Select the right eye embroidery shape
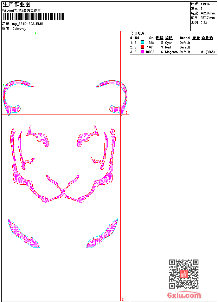 point(88,136)
